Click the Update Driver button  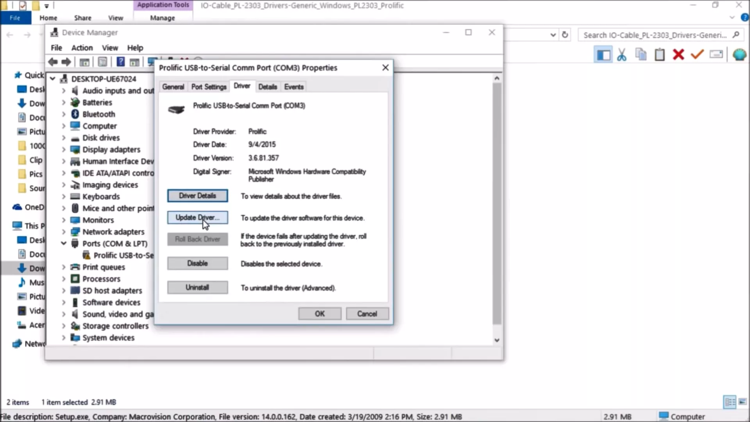click(198, 218)
